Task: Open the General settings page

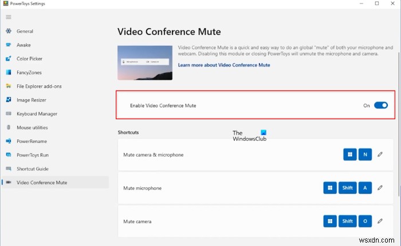Action: click(x=25, y=31)
